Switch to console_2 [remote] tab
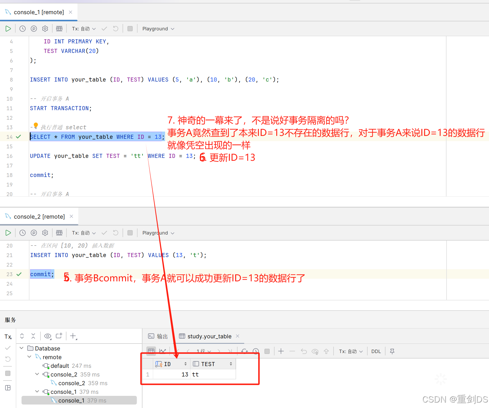 click(x=39, y=217)
